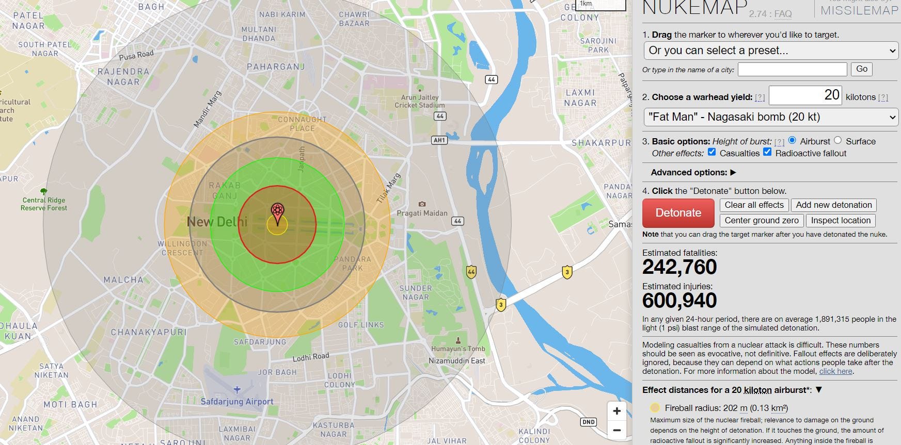Open the MISSILEMAP link
The width and height of the screenshot is (901, 445).
click(x=859, y=10)
